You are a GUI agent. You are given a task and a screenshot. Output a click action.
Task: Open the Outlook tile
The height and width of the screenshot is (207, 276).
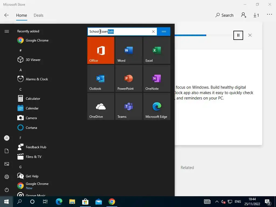pyautogui.click(x=101, y=78)
